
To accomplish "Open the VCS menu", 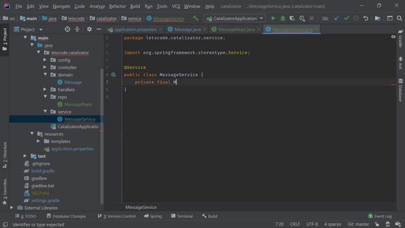I will (x=176, y=6).
